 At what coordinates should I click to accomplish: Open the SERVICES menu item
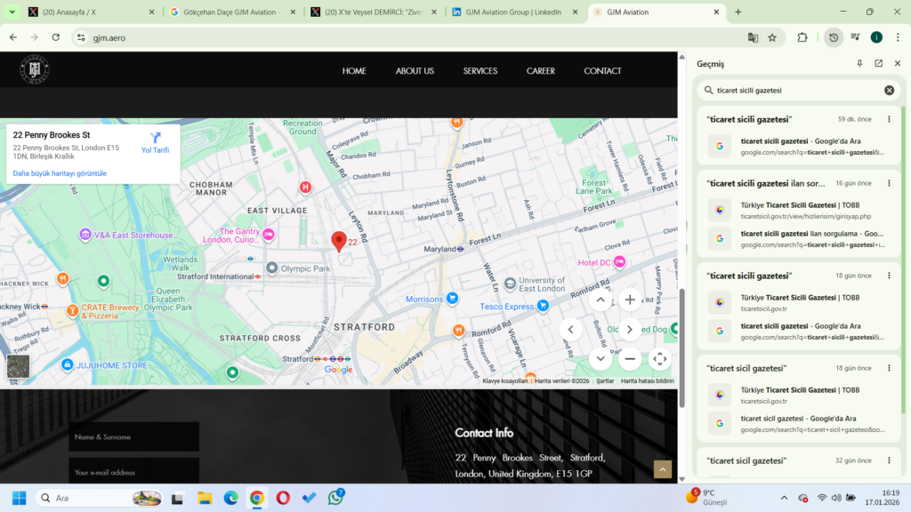pyautogui.click(x=480, y=71)
